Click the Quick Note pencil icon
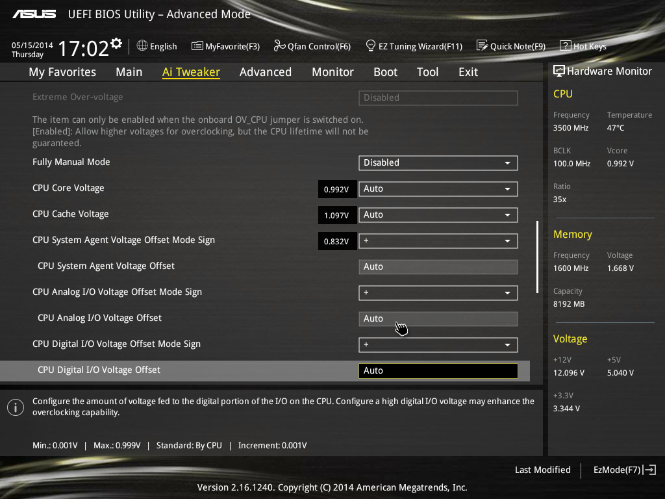Viewport: 665px width, 499px height. 483,45
